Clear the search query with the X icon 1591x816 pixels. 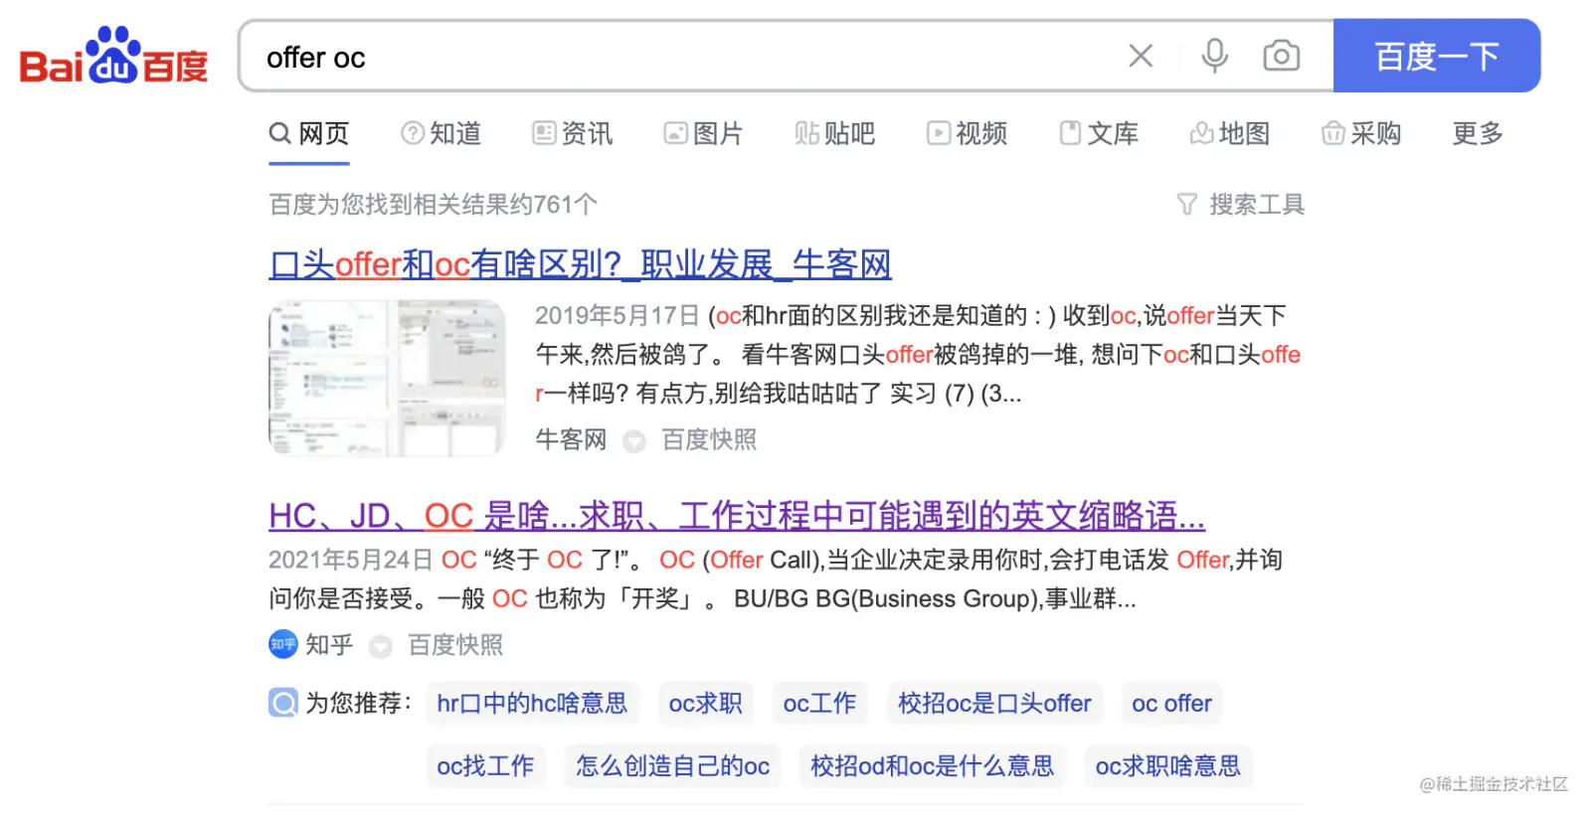pyautogui.click(x=1141, y=56)
